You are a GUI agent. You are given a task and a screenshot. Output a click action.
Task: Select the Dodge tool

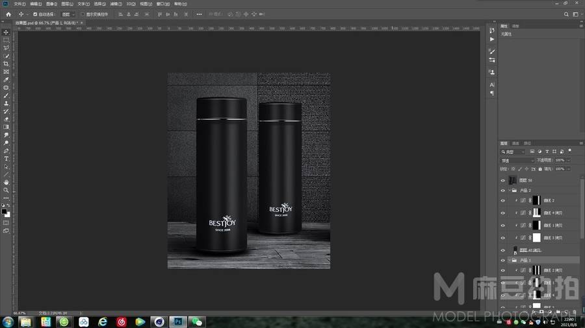point(6,143)
